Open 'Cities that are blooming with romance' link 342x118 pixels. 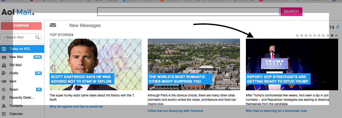(x=175, y=111)
